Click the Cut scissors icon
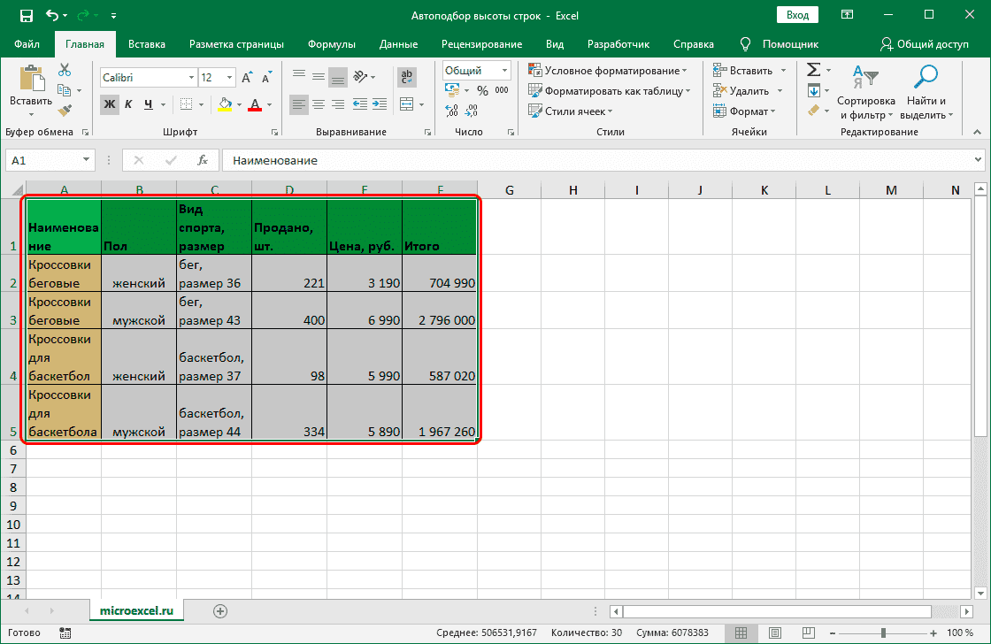 click(65, 71)
